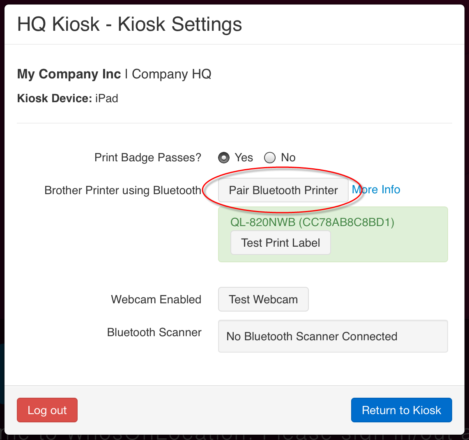The width and height of the screenshot is (469, 440).
Task: Click the Test Print Label button
Action: pos(280,243)
